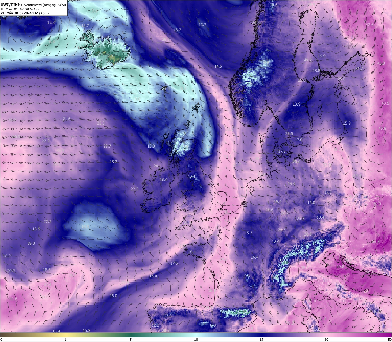Image resolution: width=392 pixels, height=342 pixels.
Task: Click the 15.9 value over the Baltic states
Action: coord(347,123)
